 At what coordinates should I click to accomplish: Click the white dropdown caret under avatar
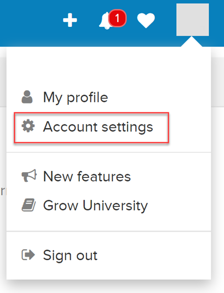[192, 41]
